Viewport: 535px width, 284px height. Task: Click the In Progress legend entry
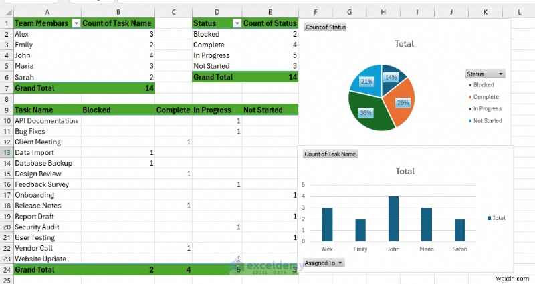click(485, 109)
